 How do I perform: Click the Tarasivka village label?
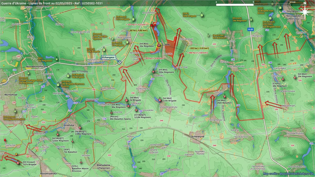(168, 53)
